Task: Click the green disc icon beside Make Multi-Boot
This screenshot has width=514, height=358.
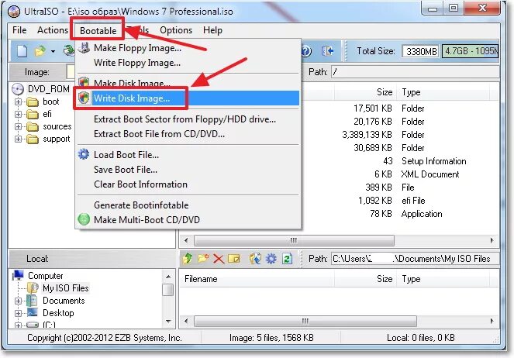Action: 84,219
